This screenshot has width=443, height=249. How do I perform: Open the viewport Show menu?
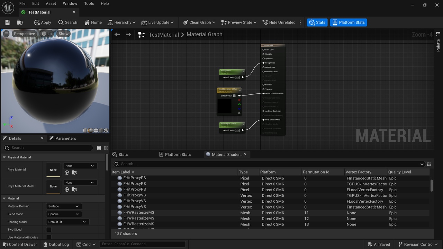pyautogui.click(x=63, y=34)
